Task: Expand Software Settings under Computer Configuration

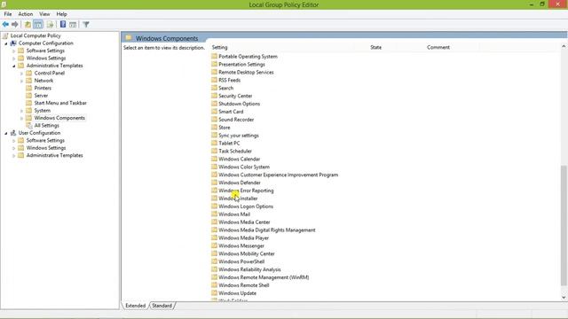Action: 14,51
